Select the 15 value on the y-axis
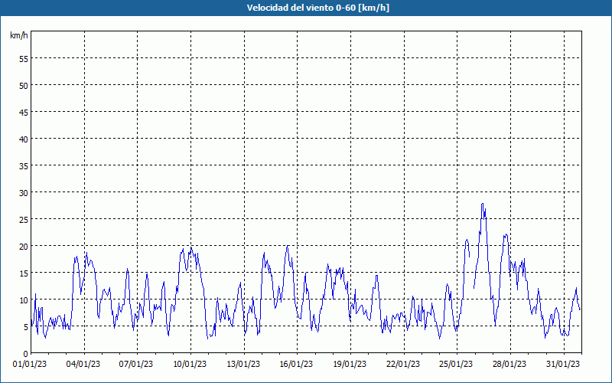 (x=24, y=273)
